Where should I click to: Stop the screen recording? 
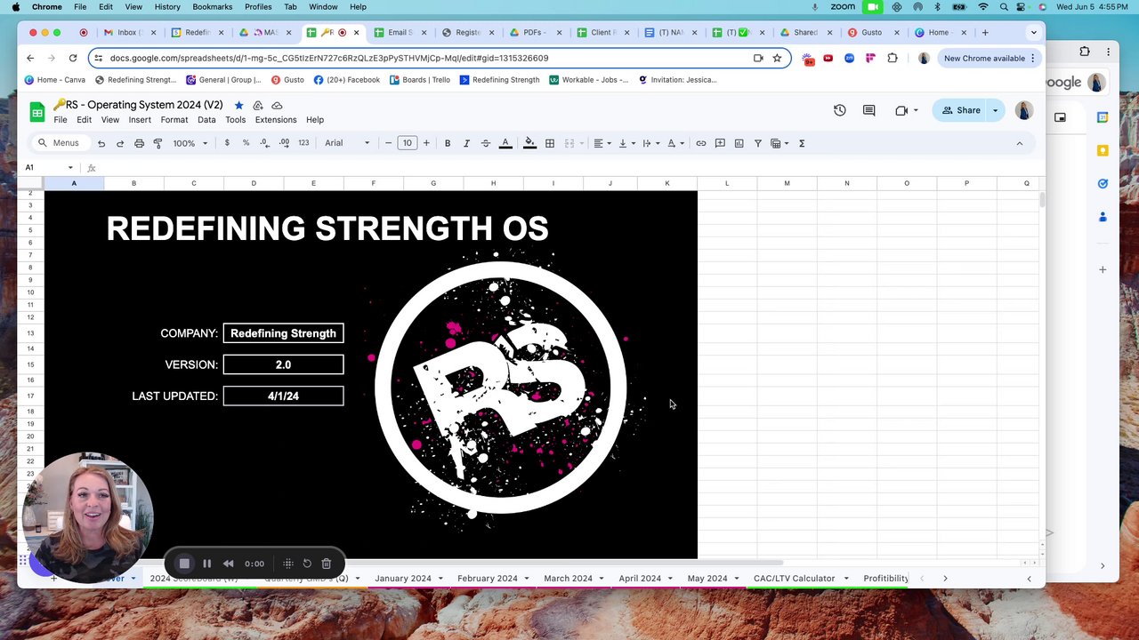184,564
